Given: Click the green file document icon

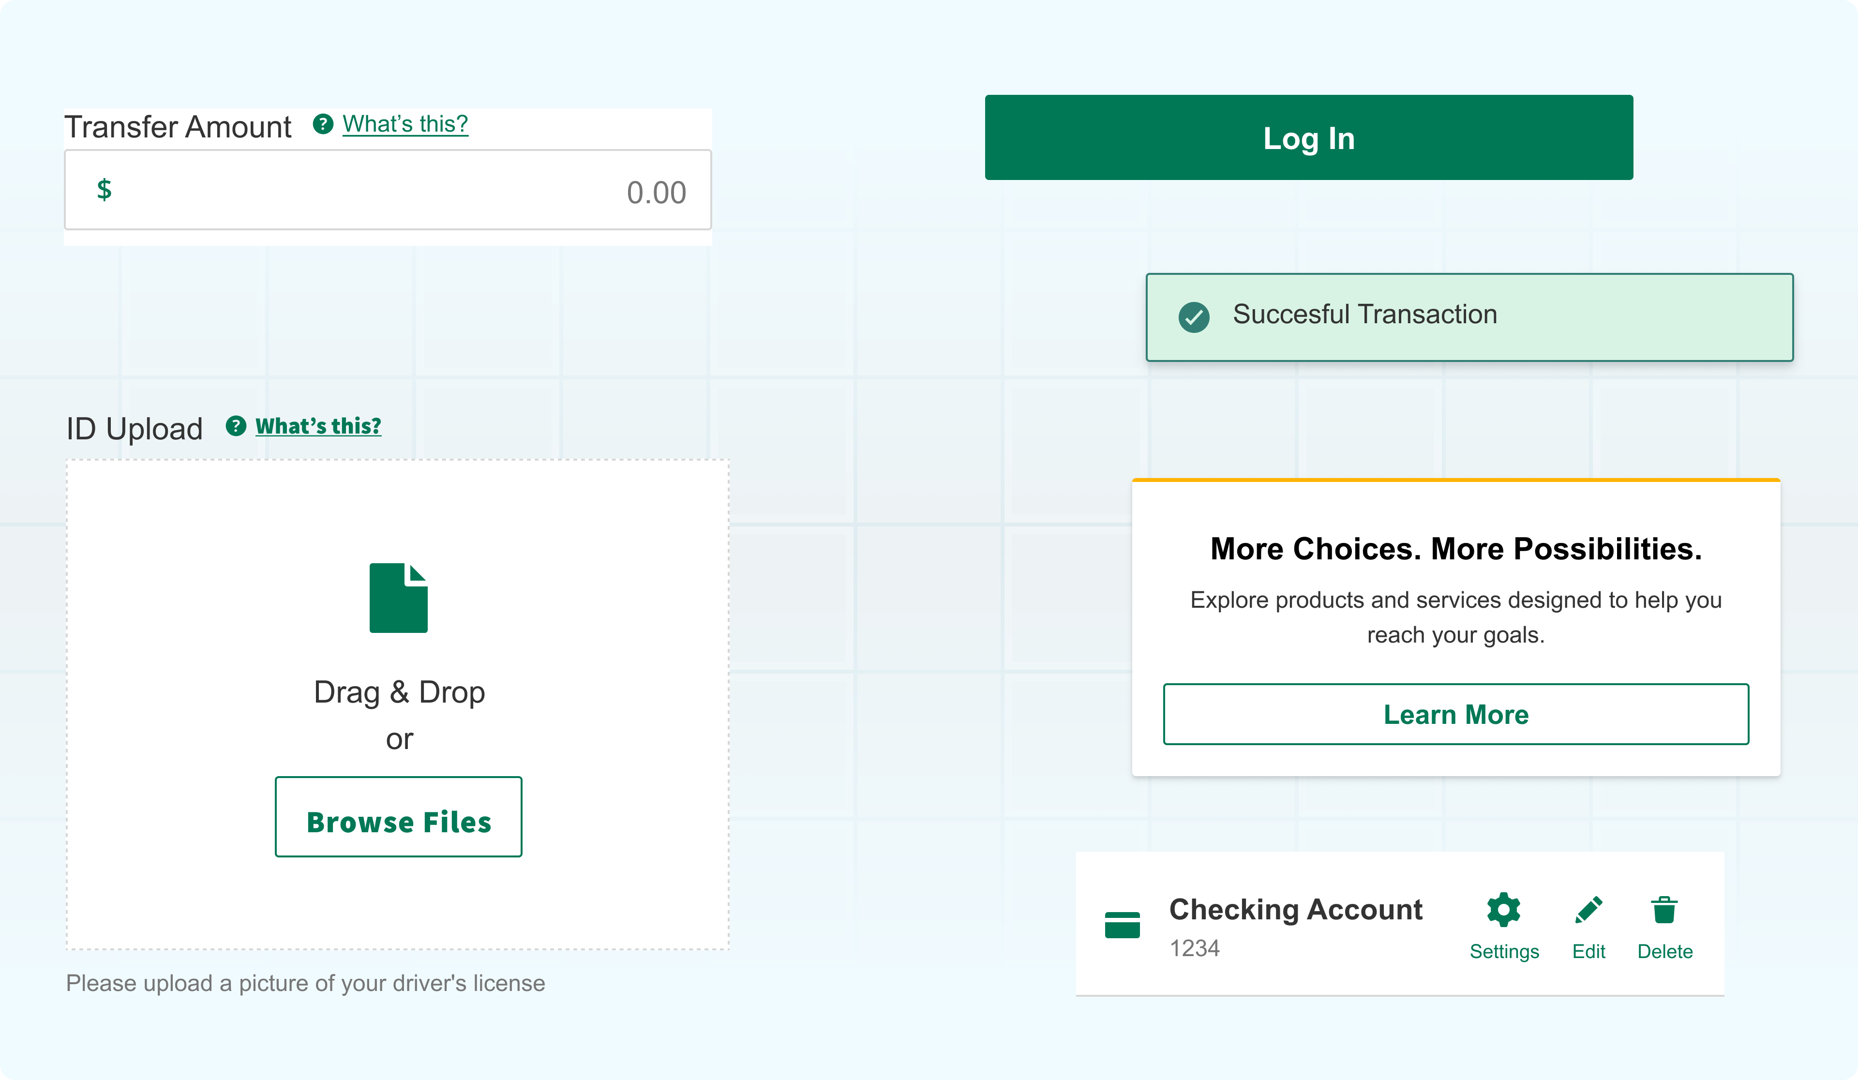Looking at the screenshot, I should pos(398,598).
